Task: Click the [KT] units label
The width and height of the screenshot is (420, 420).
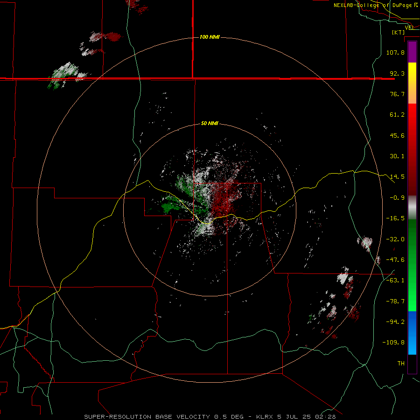Action: pyautogui.click(x=399, y=32)
